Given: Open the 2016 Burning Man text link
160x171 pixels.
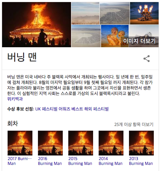Looking at the screenshot, I should [x=50, y=161].
